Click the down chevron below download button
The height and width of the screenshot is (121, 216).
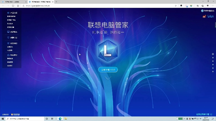(108, 78)
